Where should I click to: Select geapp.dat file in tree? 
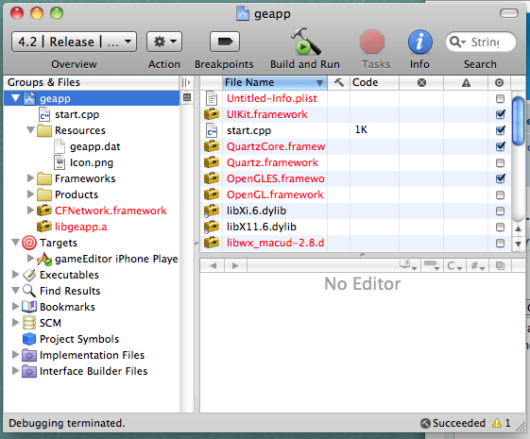pos(95,146)
